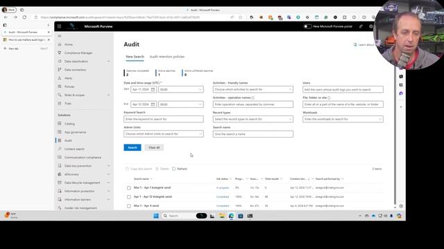Open the Microsoft Purview app launcher grid

(x=59, y=26)
